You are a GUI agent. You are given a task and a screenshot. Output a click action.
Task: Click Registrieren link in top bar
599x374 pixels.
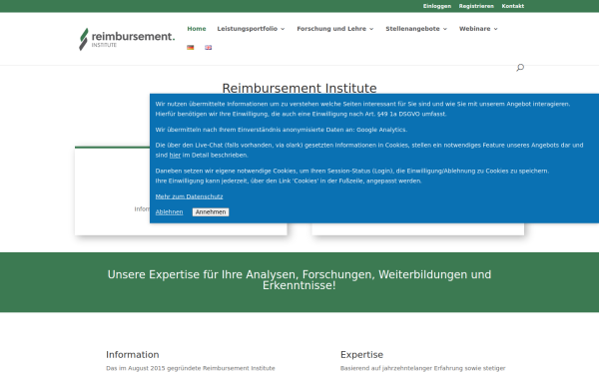(x=476, y=6)
